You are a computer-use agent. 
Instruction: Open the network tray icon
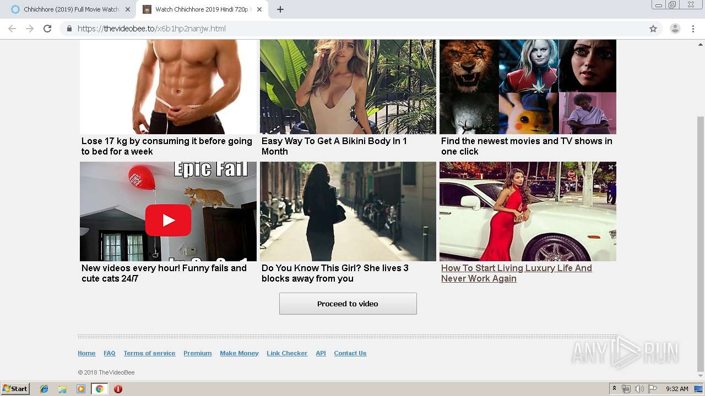[626, 389]
